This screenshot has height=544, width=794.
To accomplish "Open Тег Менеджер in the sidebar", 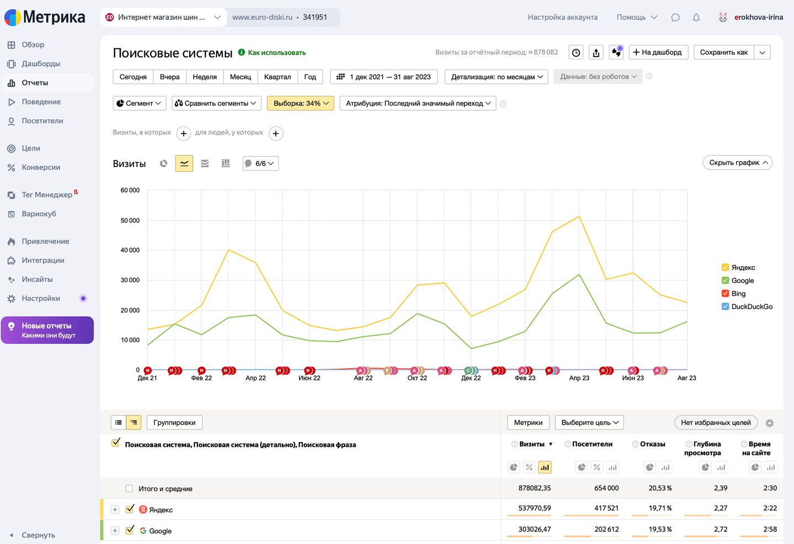I will 47,195.
